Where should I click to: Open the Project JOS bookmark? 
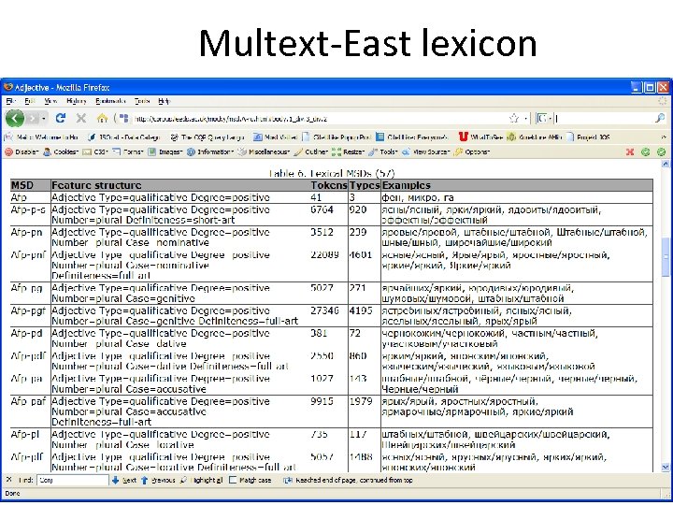(588, 137)
